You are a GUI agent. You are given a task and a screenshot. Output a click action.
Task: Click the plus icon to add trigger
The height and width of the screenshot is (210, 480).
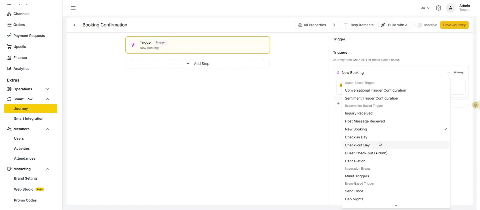[338, 103]
